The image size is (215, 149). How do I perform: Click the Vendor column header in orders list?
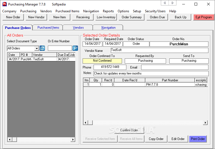click(44, 55)
